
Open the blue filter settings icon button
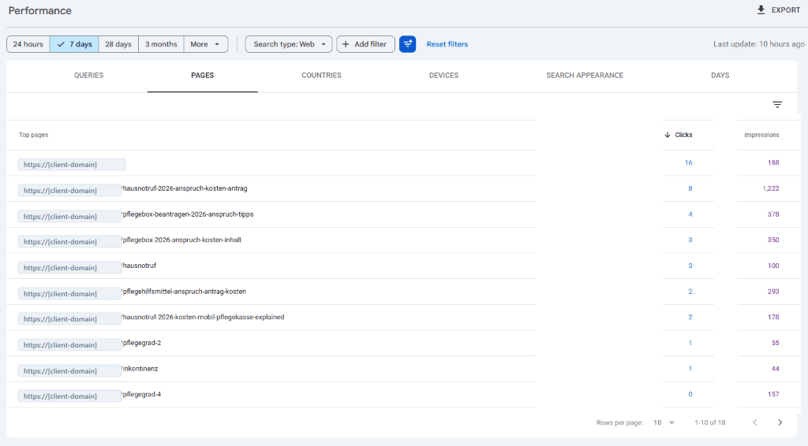(408, 44)
